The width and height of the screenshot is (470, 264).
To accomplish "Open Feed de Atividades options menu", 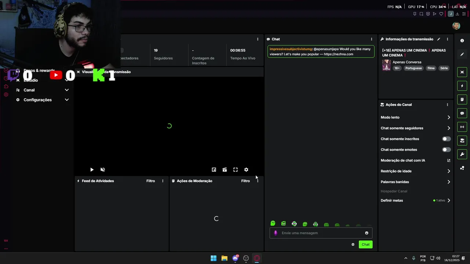I will [x=163, y=181].
